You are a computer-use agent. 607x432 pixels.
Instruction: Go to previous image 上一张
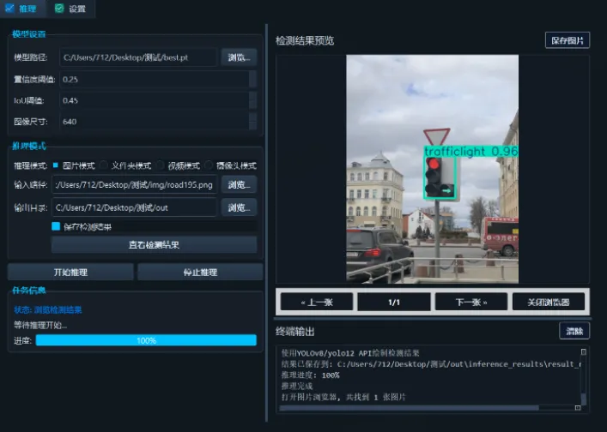317,302
